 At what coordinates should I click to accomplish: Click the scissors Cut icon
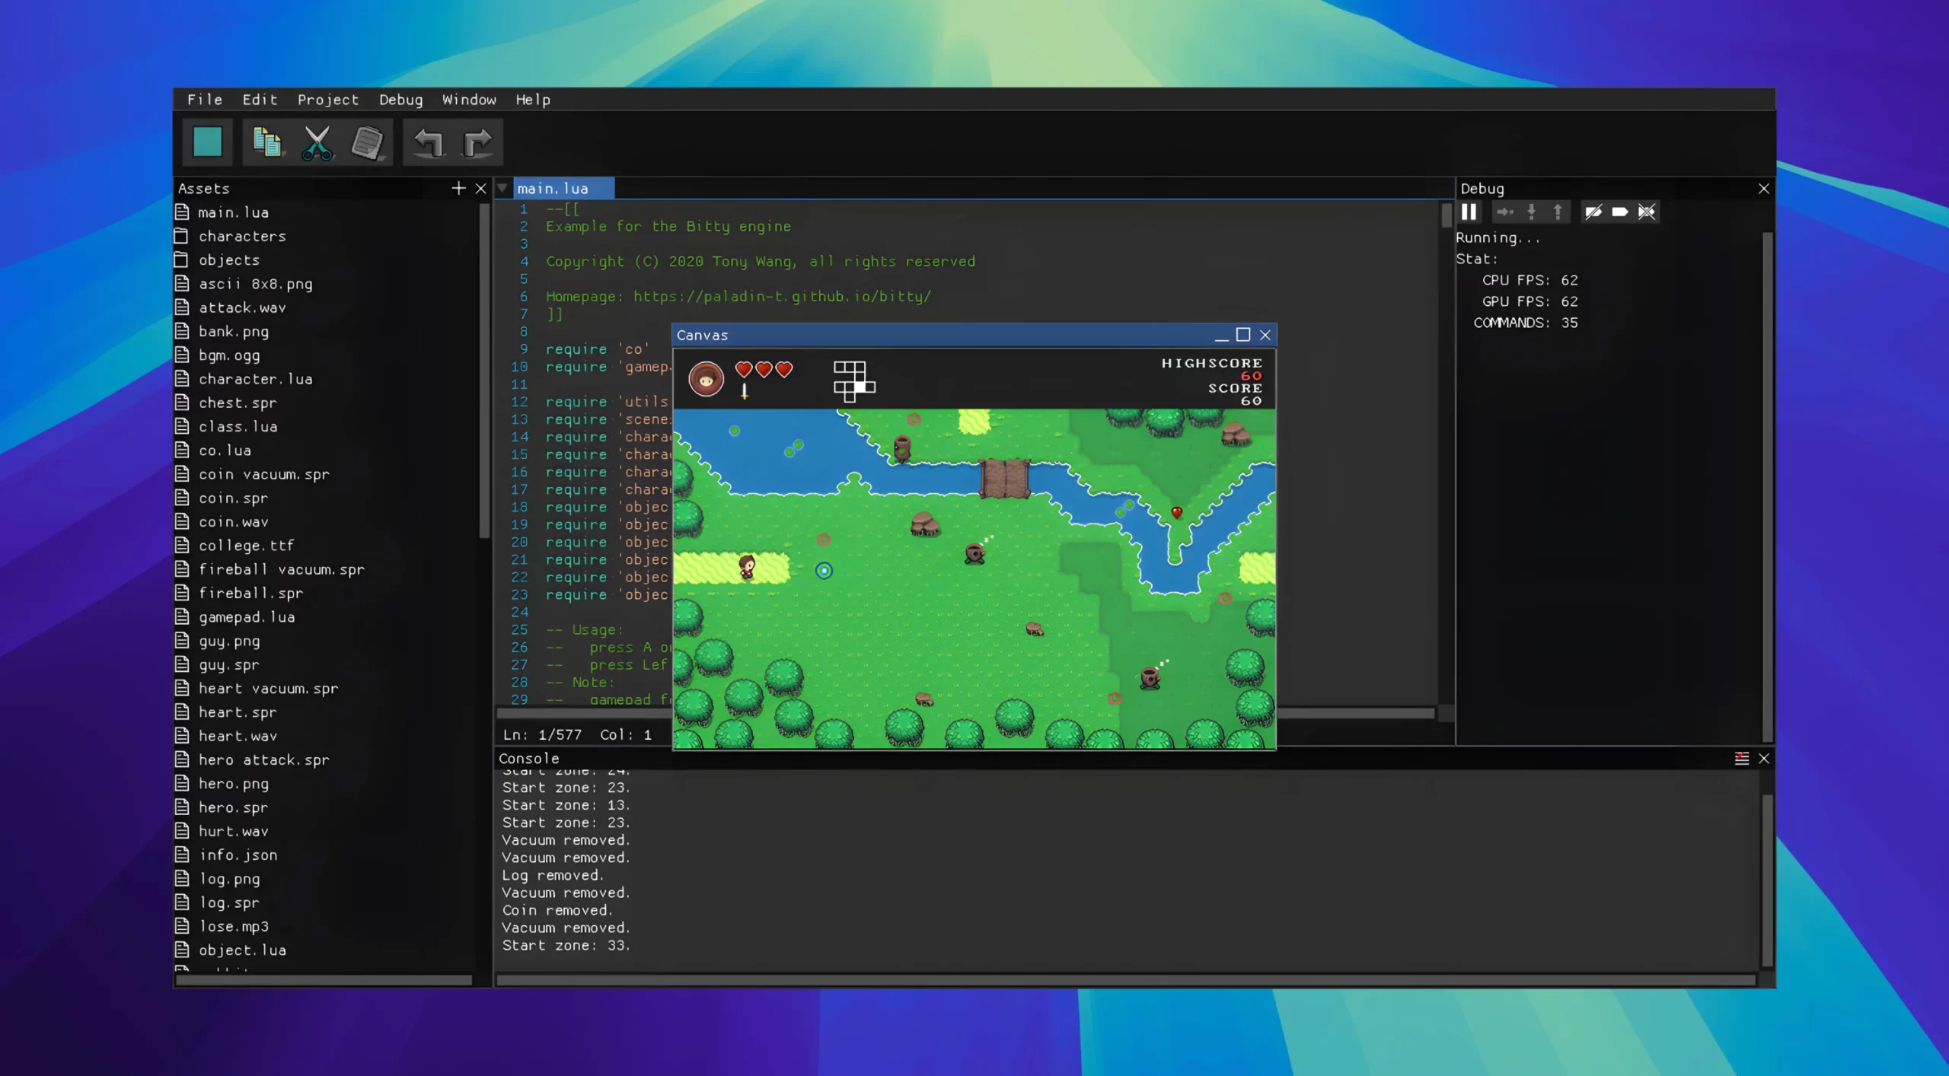pyautogui.click(x=317, y=142)
